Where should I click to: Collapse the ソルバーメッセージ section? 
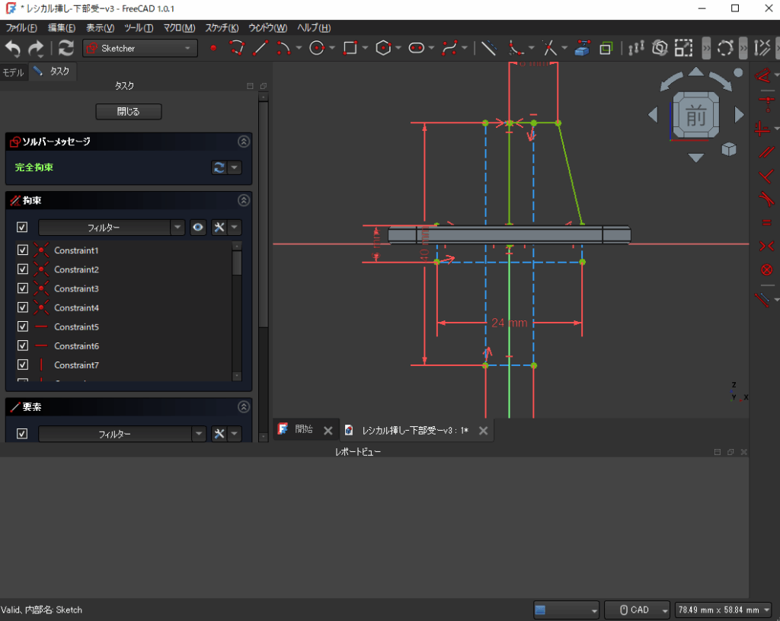pos(244,142)
